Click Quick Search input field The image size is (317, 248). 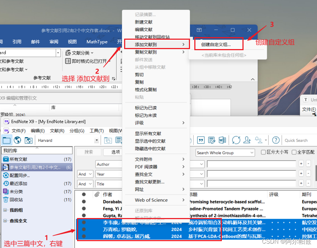(x=300, y=140)
